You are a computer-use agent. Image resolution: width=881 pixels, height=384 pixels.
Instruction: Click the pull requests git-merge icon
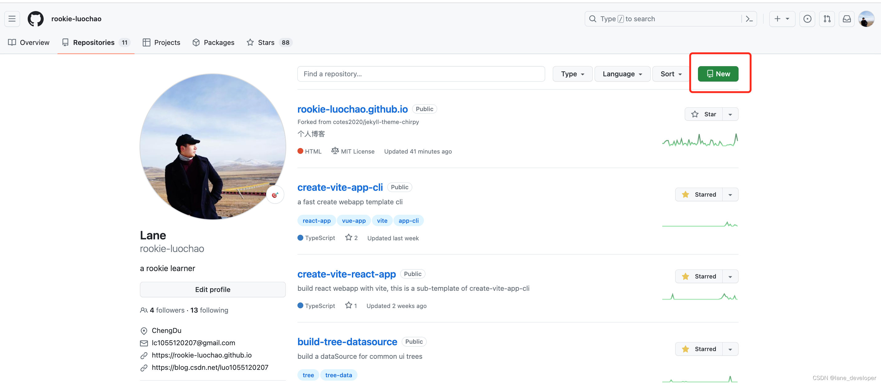[x=827, y=18]
